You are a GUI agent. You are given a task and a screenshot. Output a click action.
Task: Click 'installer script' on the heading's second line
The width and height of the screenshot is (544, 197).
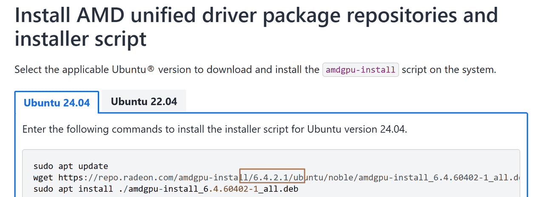(x=80, y=39)
